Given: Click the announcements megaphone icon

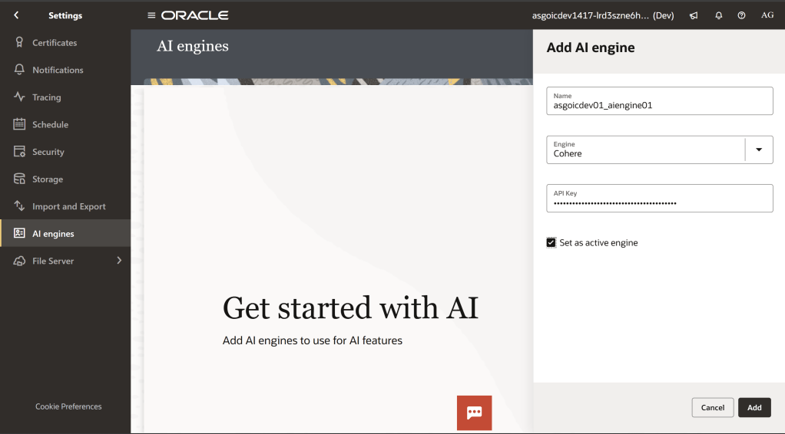Looking at the screenshot, I should coord(694,15).
